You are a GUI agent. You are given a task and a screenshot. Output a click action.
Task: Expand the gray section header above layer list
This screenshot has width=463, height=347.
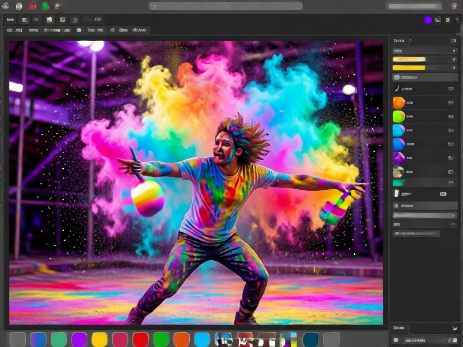(x=425, y=77)
